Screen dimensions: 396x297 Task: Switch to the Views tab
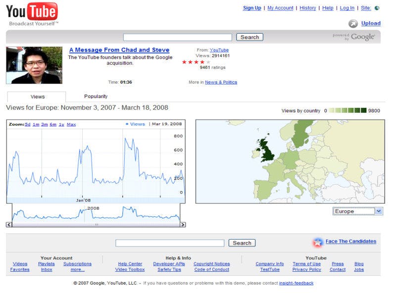[38, 97]
